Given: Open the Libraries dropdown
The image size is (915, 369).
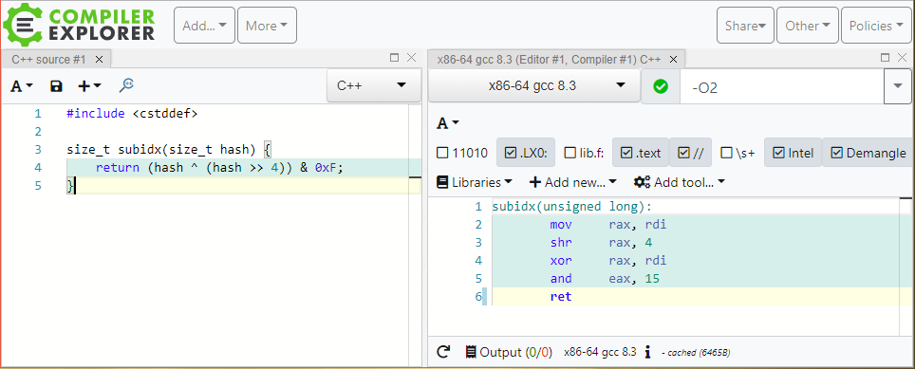Looking at the screenshot, I should point(475,182).
